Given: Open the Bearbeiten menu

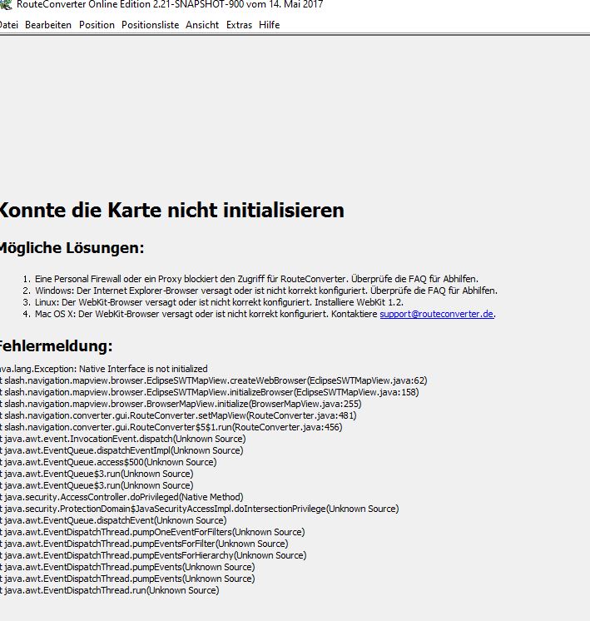Looking at the screenshot, I should [x=47, y=25].
